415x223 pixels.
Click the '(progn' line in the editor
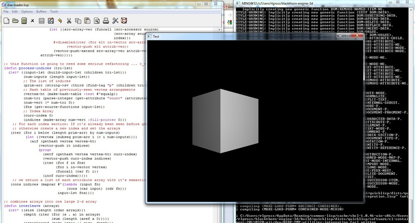[x=45, y=150]
